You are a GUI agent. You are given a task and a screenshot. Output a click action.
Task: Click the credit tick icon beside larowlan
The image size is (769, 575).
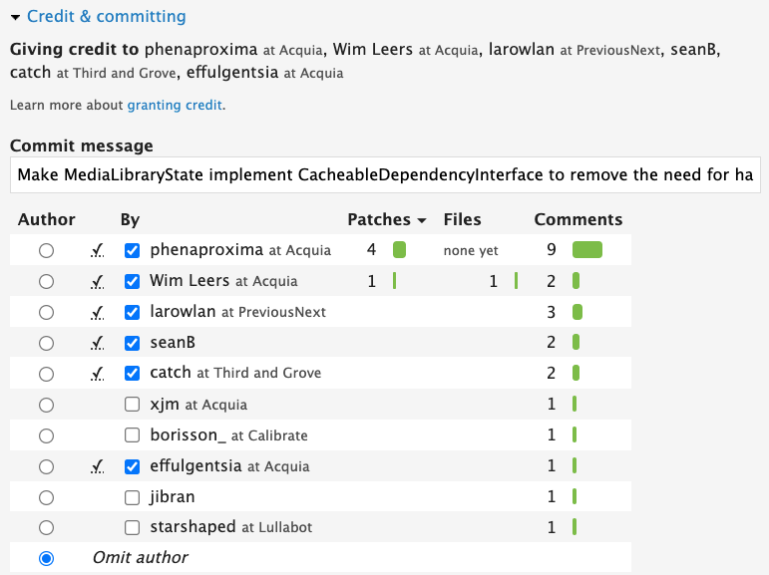pos(97,313)
